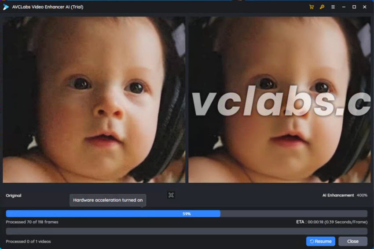Click the AI Enhancement preview image
Image resolution: width=374 pixels, height=249 pixels.
pyautogui.click(x=279, y=100)
